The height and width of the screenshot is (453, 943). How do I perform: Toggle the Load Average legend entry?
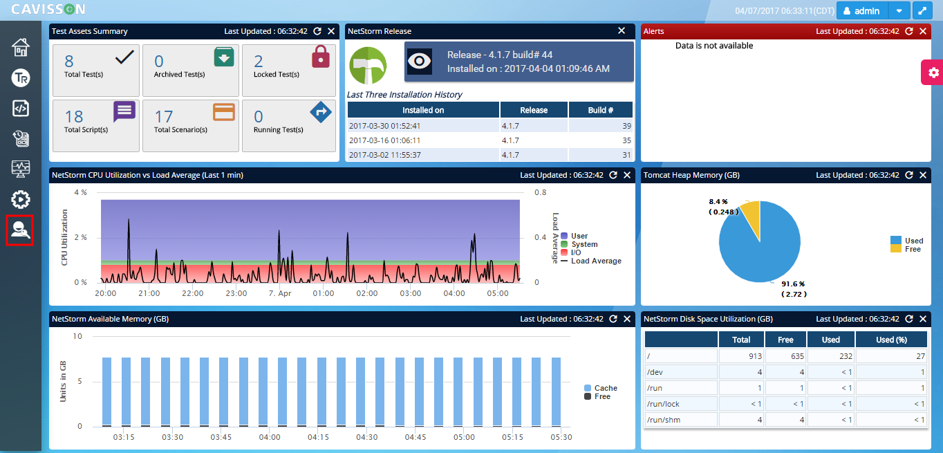pyautogui.click(x=591, y=261)
